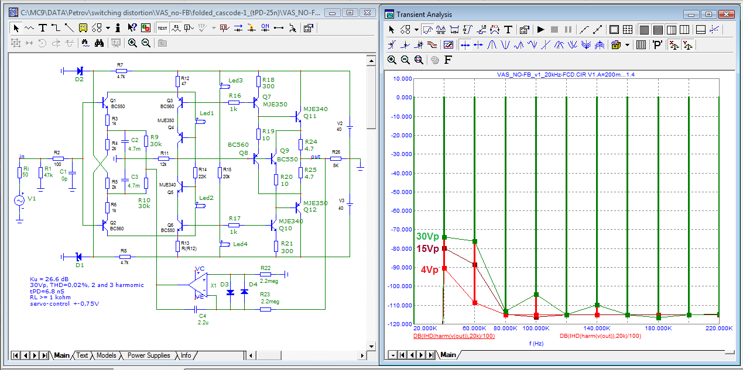Screen dimensions: 743x370
Task: Toggle vertical grid lines on plot
Action: [644, 29]
